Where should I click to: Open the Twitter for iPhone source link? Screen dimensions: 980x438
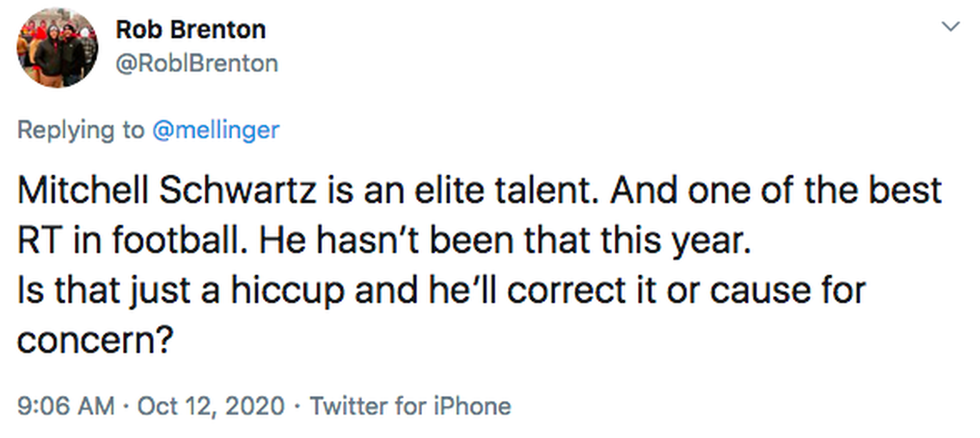tap(410, 405)
